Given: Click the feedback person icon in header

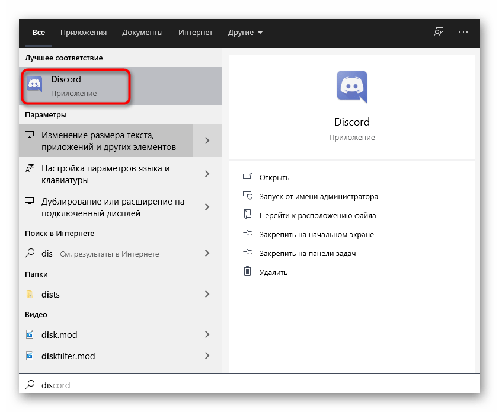Looking at the screenshot, I should [439, 32].
